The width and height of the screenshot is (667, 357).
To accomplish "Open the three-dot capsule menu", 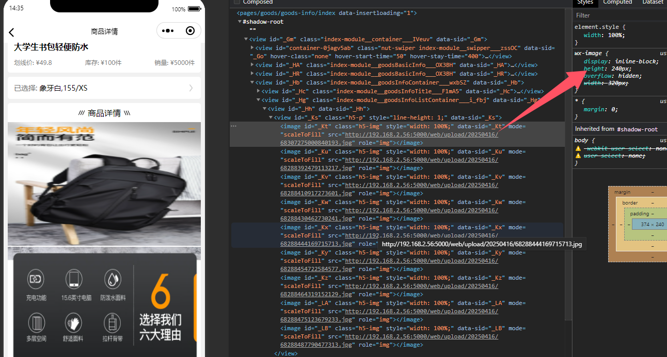I will [168, 31].
